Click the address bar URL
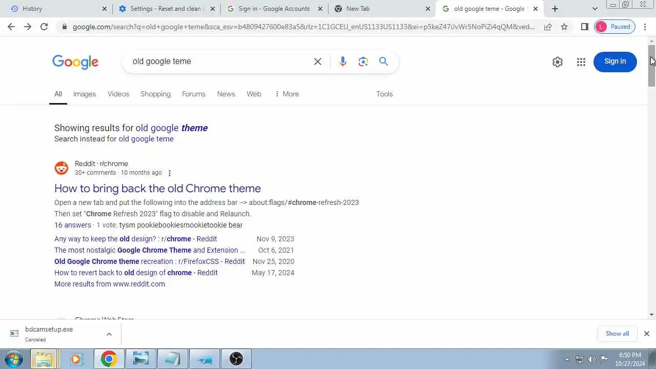 point(303,27)
